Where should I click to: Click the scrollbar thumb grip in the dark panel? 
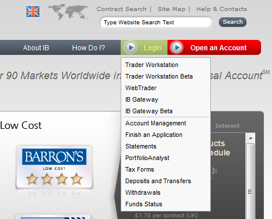(250, 192)
